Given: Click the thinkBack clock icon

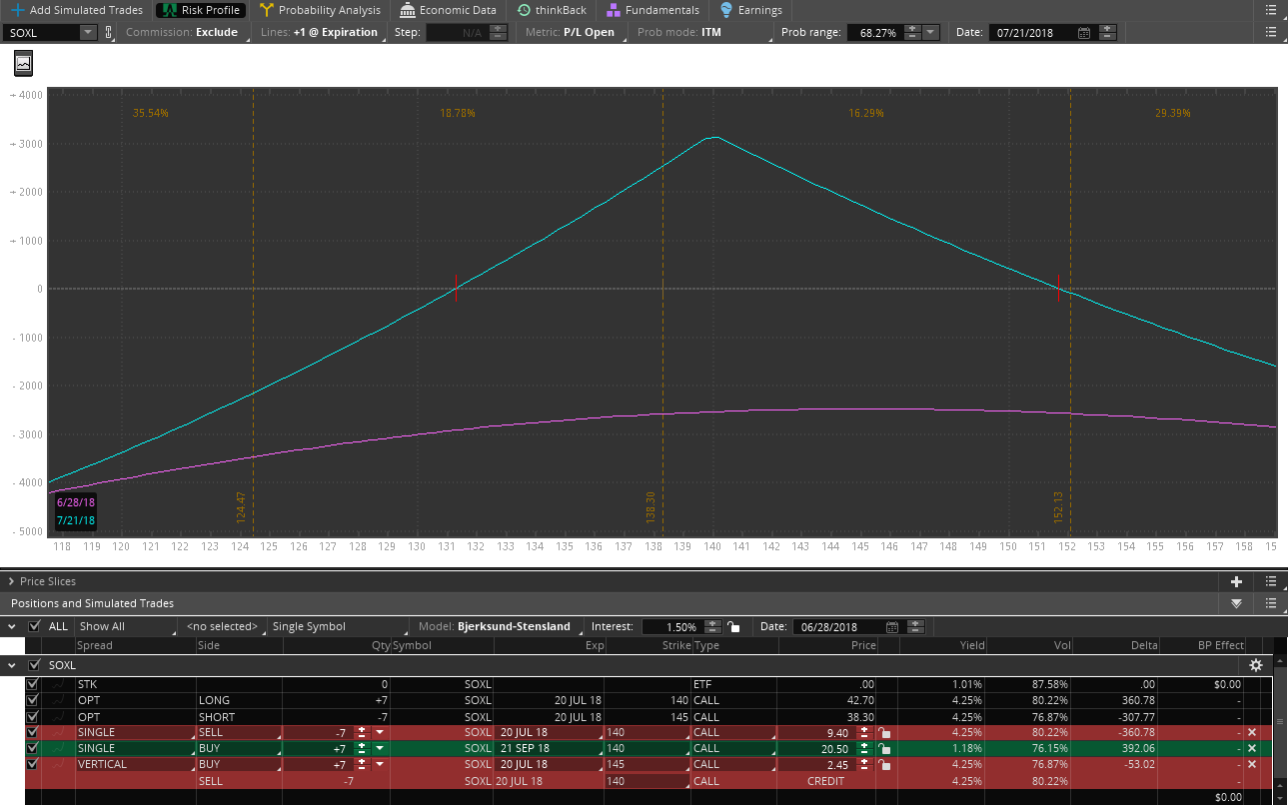Looking at the screenshot, I should 525,10.
